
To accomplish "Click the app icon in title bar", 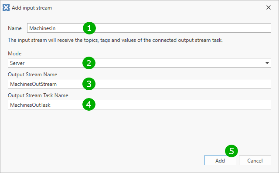I will click(6, 8).
